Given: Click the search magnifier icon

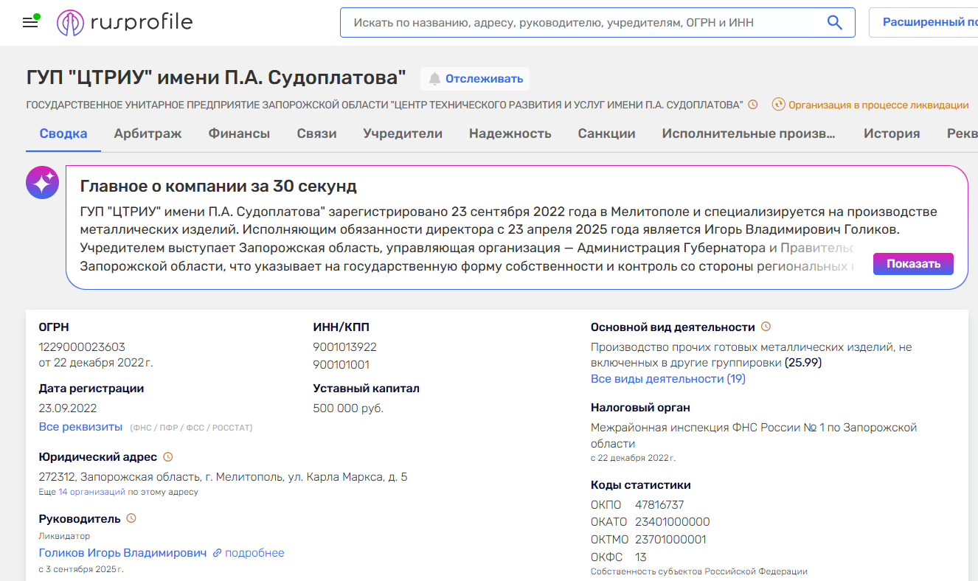Looking at the screenshot, I should click(x=834, y=22).
